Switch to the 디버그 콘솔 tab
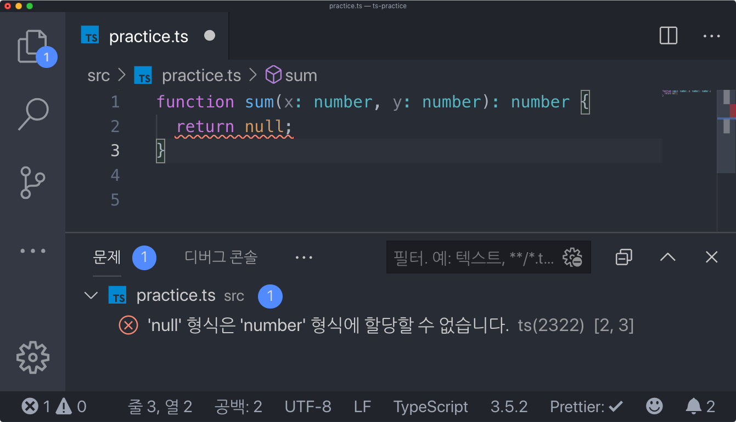Viewport: 736px width, 422px height. pos(221,257)
